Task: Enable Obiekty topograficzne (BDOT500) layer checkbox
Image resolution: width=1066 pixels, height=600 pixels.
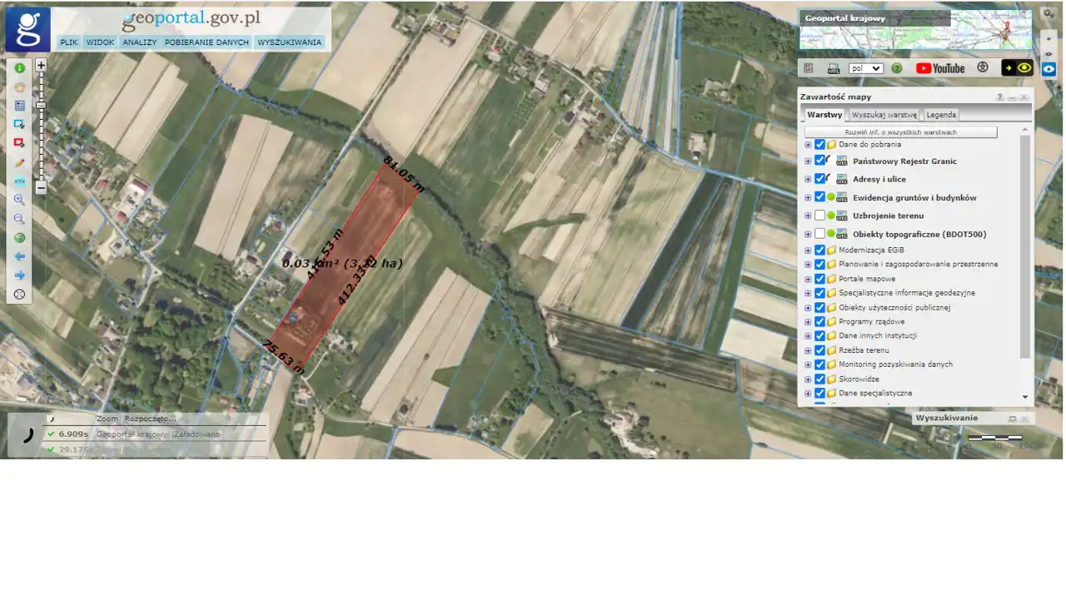Action: coord(819,234)
